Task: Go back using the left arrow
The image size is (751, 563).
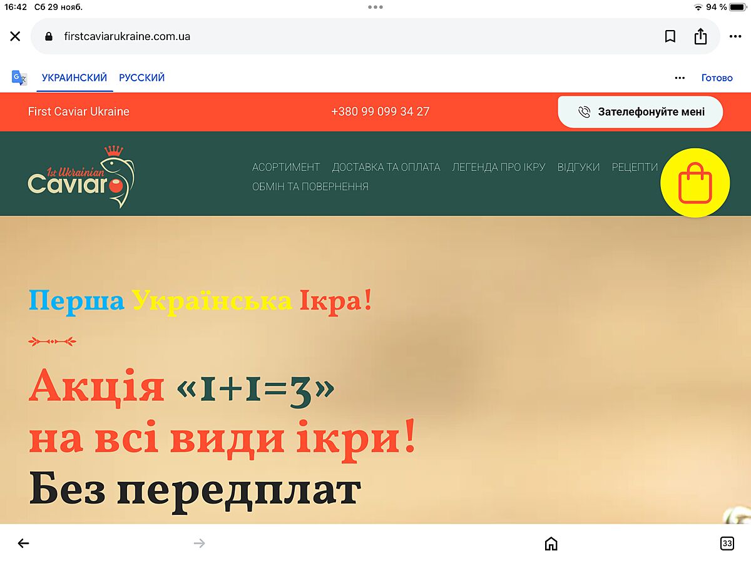Action: (x=23, y=543)
